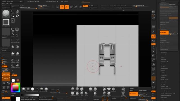180x101 pixels.
Task: Adjust the Rgb Intensity slider
Action: coord(58,92)
